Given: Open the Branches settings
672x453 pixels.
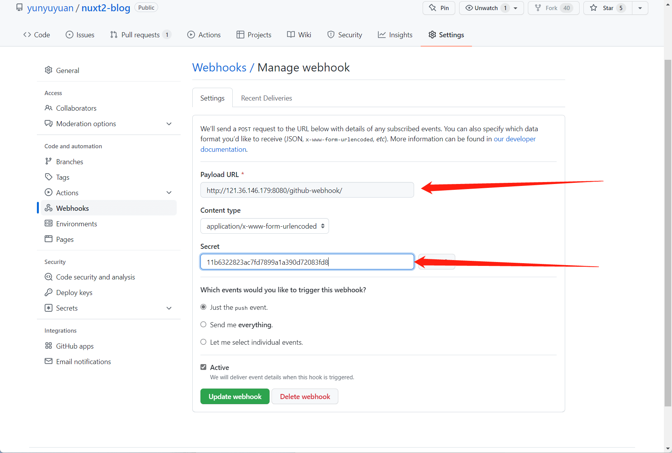Looking at the screenshot, I should pos(70,161).
